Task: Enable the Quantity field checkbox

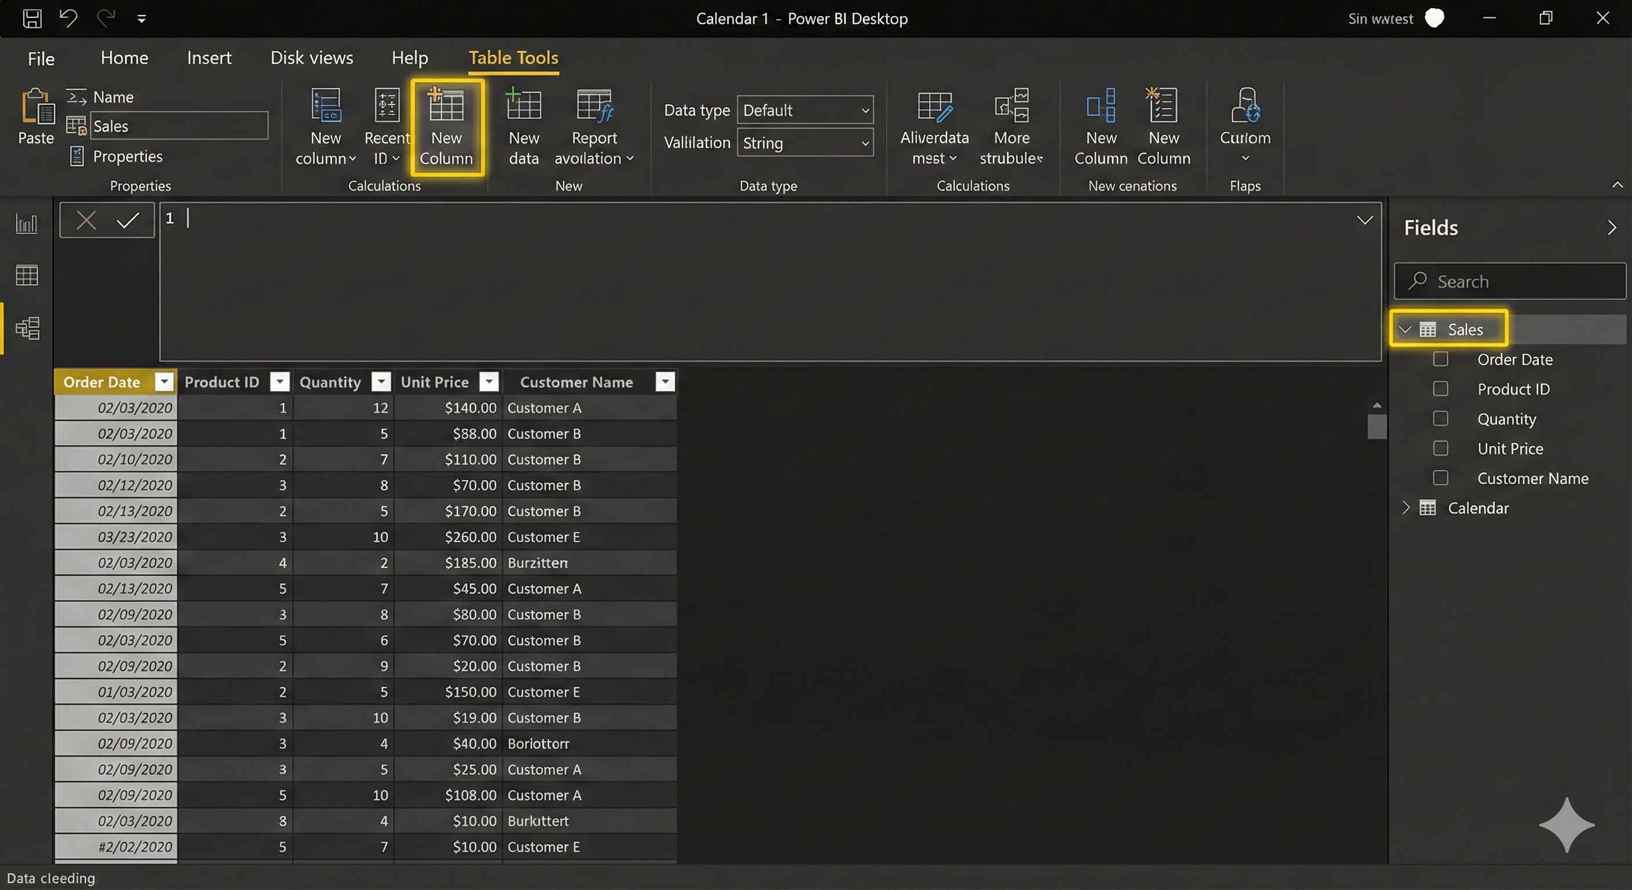Action: 1441,418
